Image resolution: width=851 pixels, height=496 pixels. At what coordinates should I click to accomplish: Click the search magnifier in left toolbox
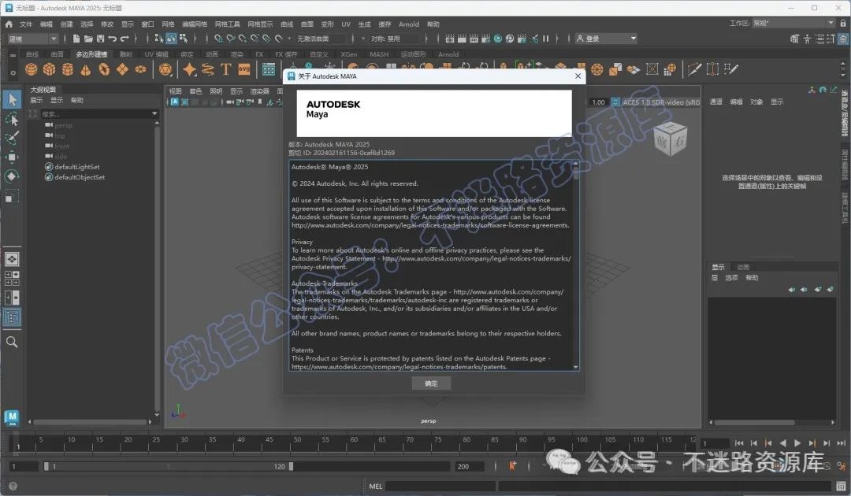point(12,342)
